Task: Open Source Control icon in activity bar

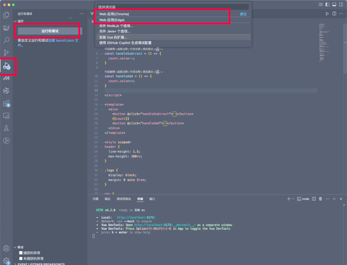Action: [x=6, y=53]
